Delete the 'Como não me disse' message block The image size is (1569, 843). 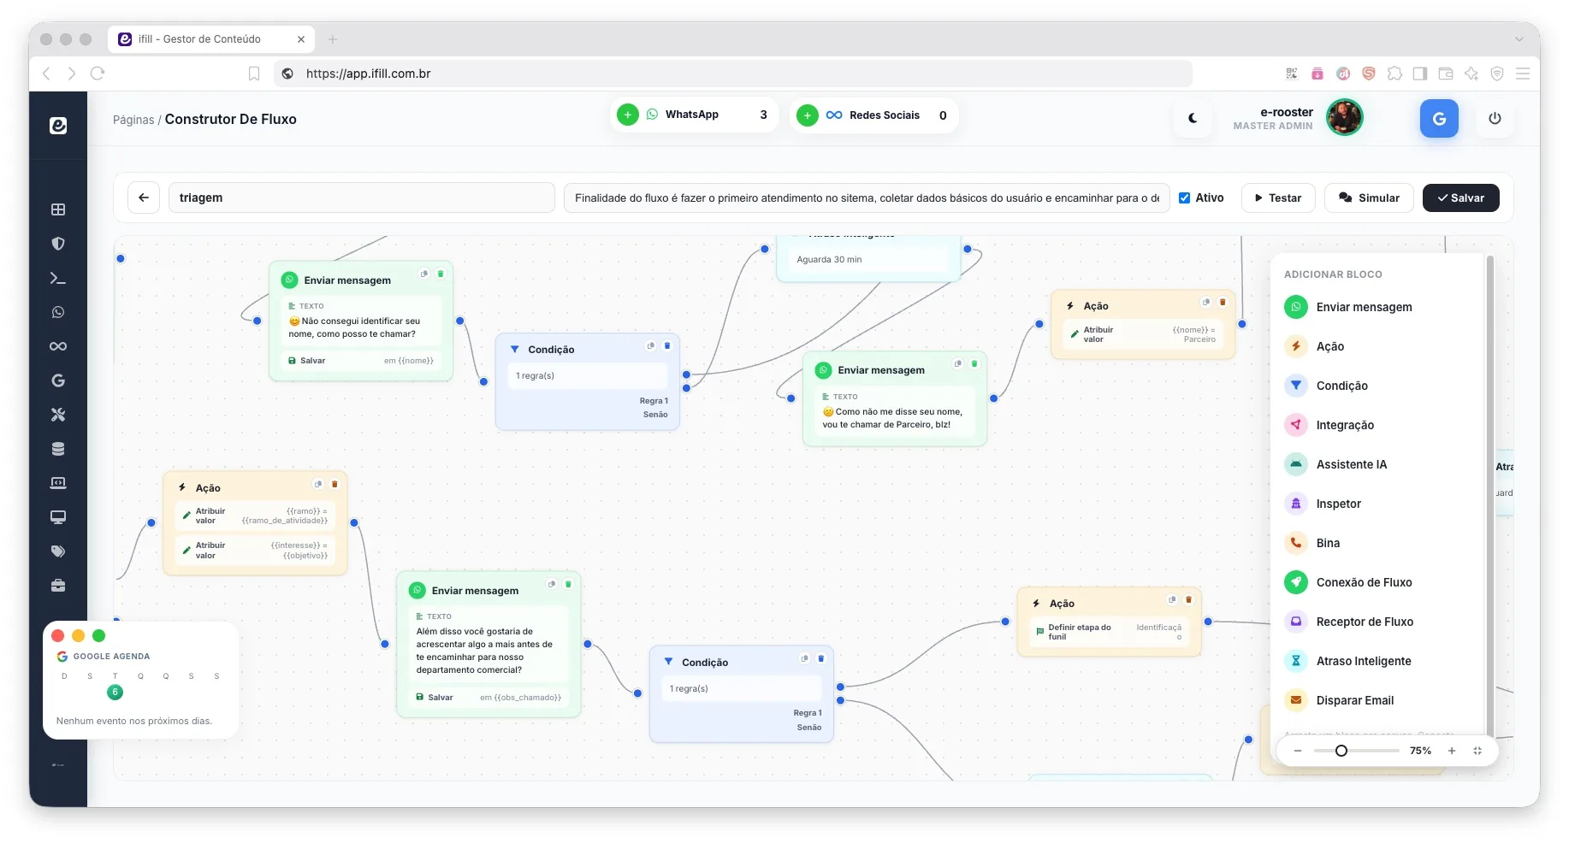coord(974,363)
